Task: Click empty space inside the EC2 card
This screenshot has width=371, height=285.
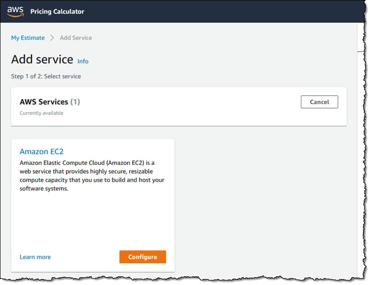Action: pos(92,220)
